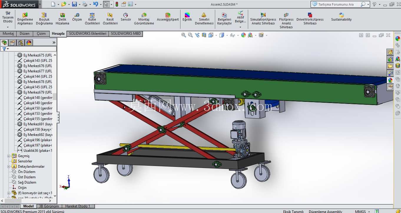
Task: Click the Sensör tool
Action: coord(126,17)
